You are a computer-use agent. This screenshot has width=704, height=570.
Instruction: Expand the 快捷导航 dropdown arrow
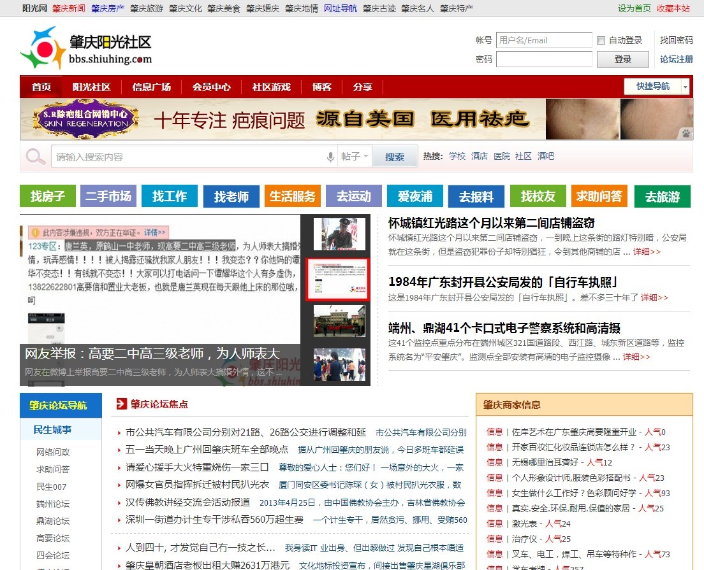[x=685, y=87]
